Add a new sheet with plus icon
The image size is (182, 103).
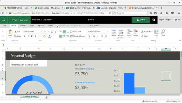tap(47, 97)
